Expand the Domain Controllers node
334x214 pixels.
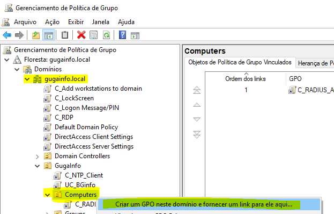pyautogui.click(x=38, y=157)
